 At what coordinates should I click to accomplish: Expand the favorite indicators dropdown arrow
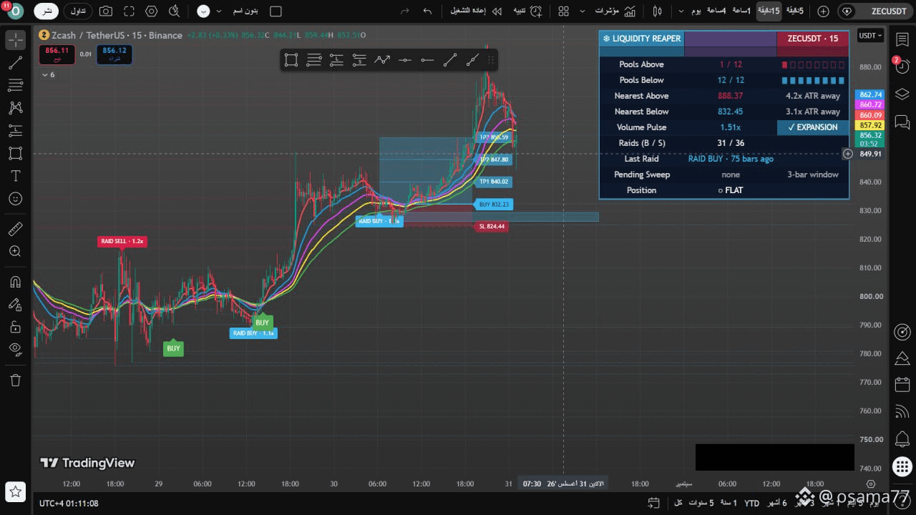coord(582,11)
